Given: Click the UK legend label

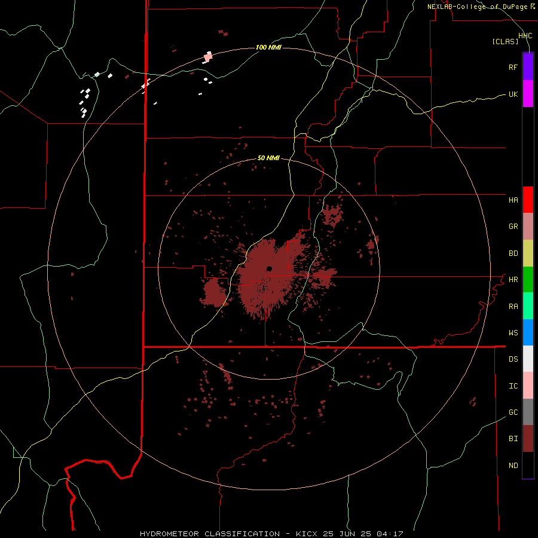Looking at the screenshot, I should (513, 94).
